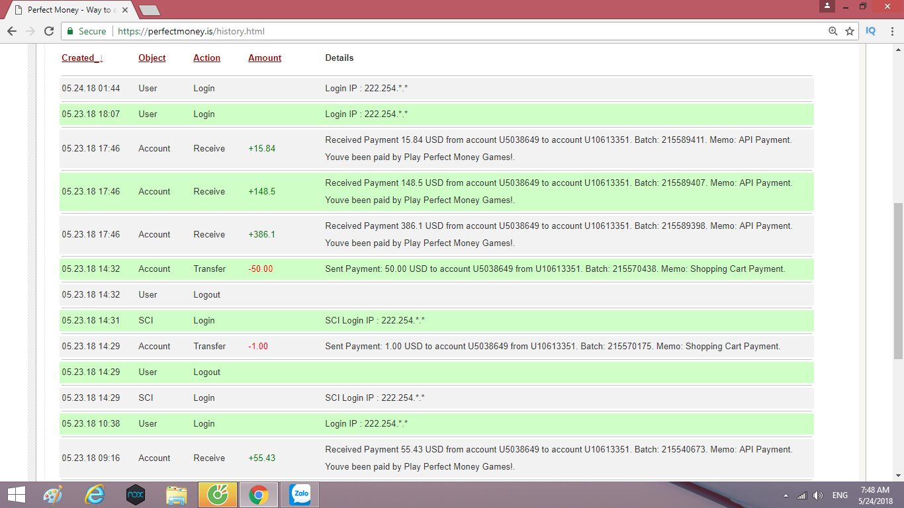Open Chrome's three-dot menu
904x508 pixels.
tap(892, 31)
